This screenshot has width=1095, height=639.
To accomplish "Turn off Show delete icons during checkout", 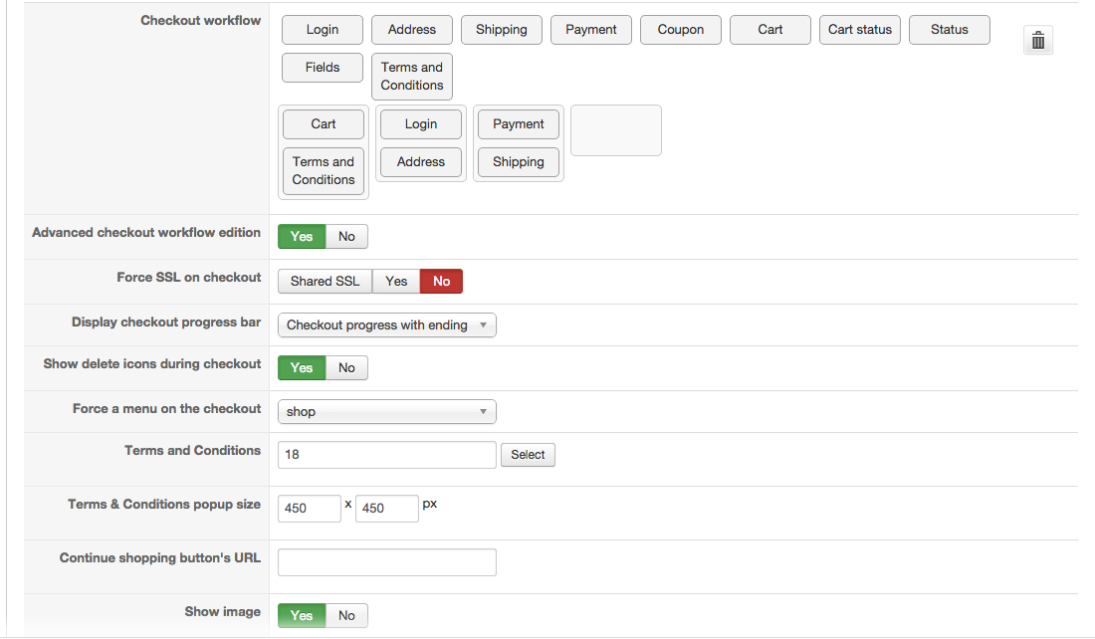I will [346, 368].
